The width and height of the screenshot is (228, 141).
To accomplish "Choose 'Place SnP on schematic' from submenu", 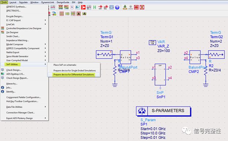I will click(74, 65).
